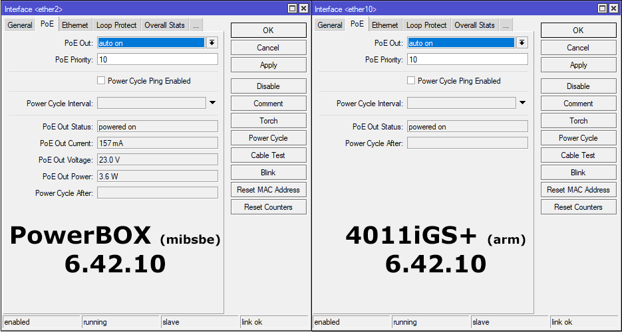Click PoE Priority field in ether2 window
Image resolution: width=622 pixels, height=332 pixels.
coord(158,59)
